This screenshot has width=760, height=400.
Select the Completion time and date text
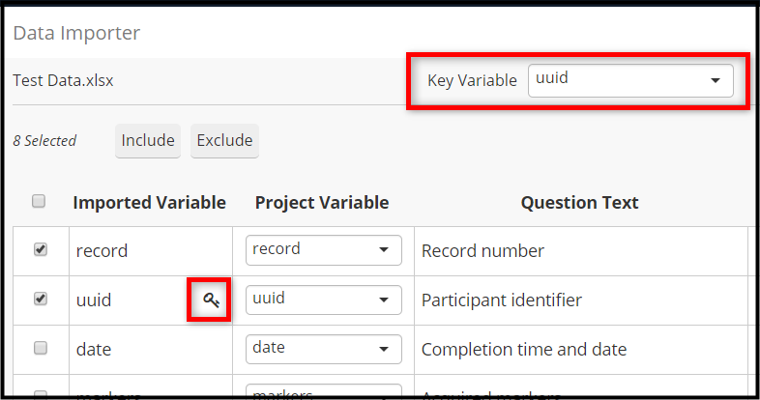[524, 349]
